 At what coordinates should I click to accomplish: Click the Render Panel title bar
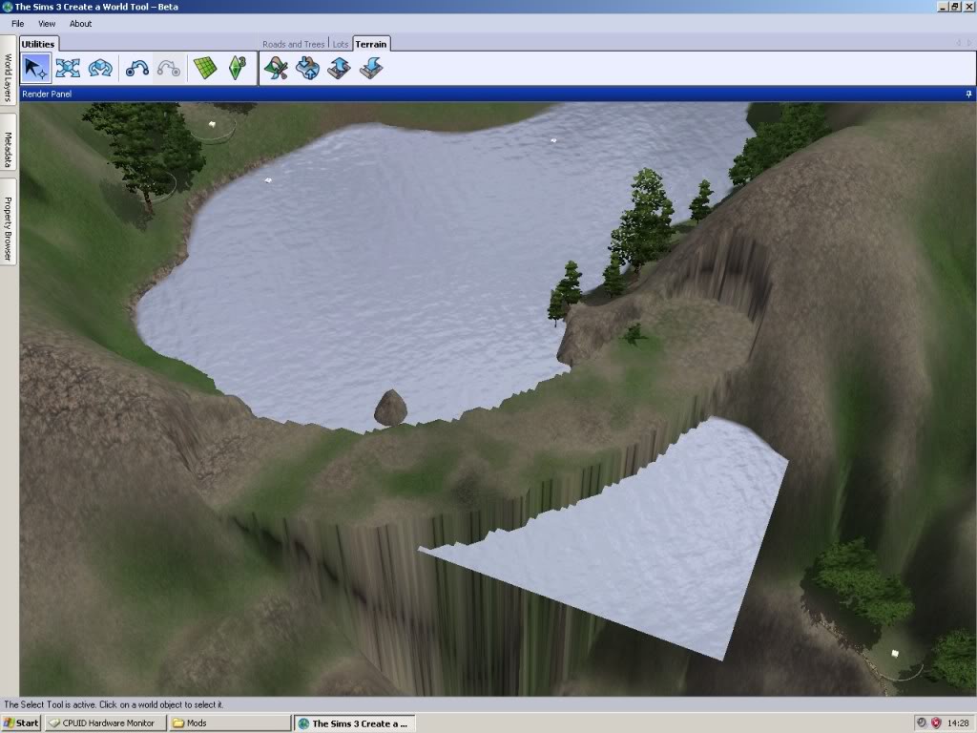pos(497,94)
